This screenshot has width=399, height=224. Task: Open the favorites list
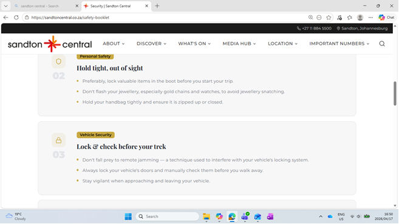point(350,18)
